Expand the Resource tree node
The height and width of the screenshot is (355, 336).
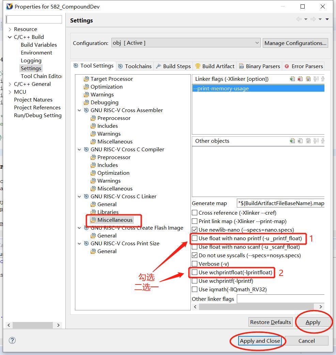[10, 29]
